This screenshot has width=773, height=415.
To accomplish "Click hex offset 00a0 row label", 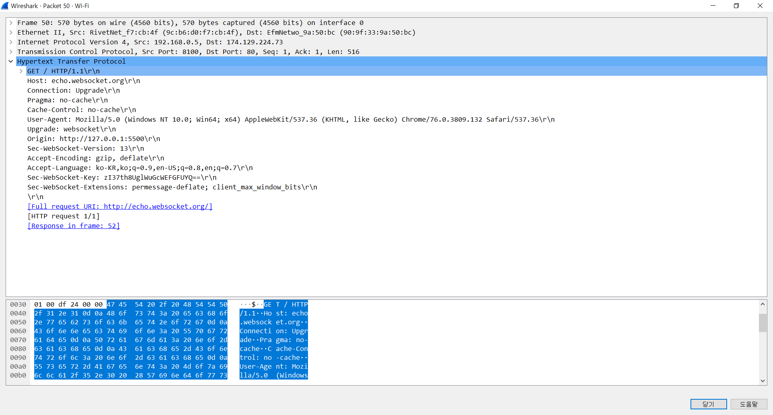I will 18,366.
